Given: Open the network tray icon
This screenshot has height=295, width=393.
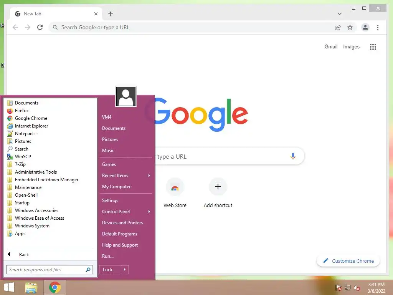Looking at the screenshot, I should pyautogui.click(x=348, y=288).
